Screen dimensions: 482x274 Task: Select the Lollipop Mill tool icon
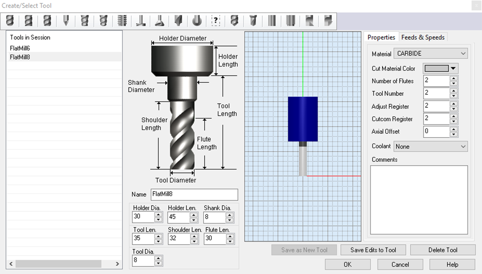(197, 21)
